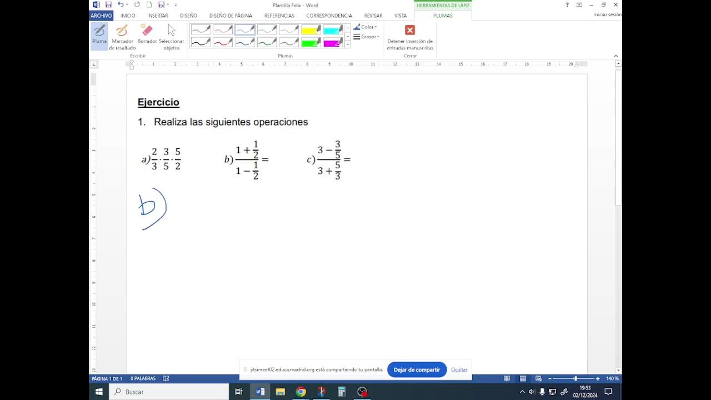
Task: Activate Seleccionar objetos tool
Action: (x=171, y=37)
